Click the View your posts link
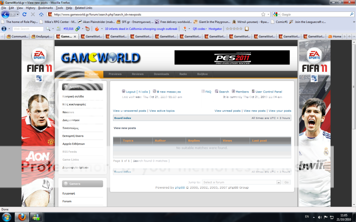Image resolution: width=356 pixels, height=222 pixels. point(280,111)
